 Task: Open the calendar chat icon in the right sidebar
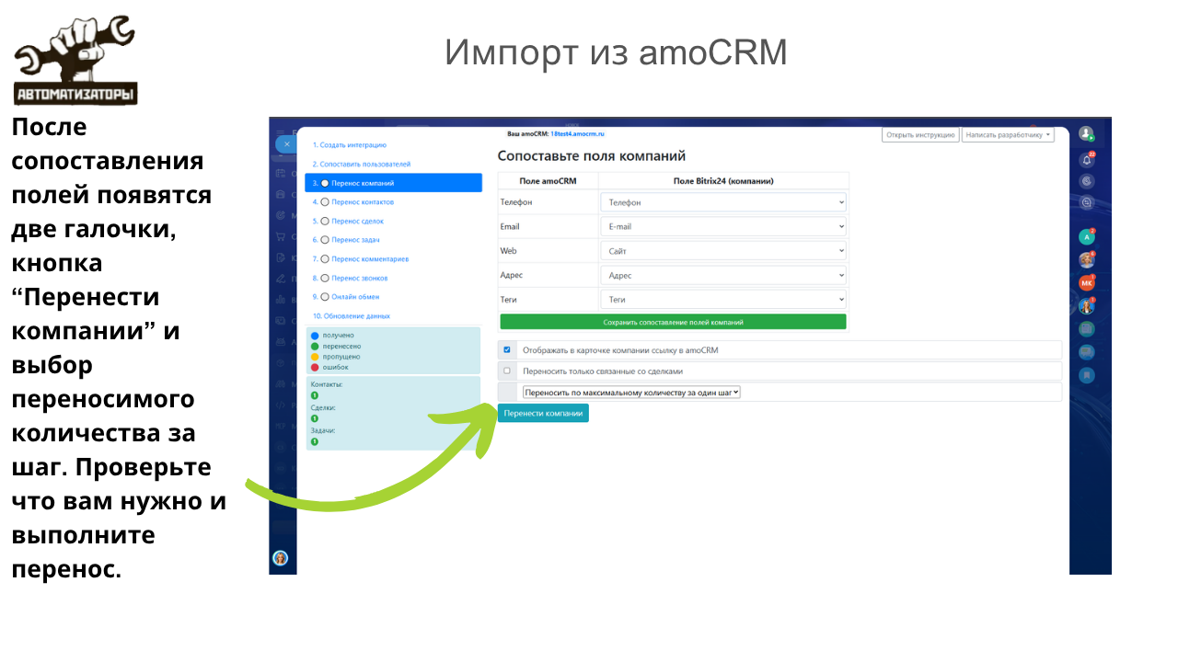click(1087, 329)
